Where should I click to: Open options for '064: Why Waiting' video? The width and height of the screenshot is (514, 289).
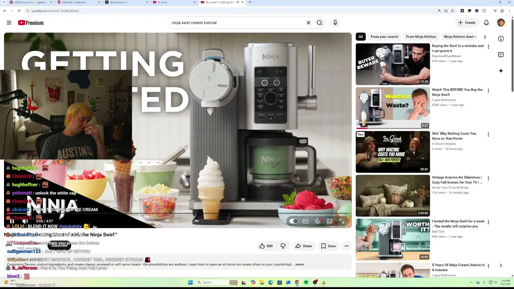488,134
